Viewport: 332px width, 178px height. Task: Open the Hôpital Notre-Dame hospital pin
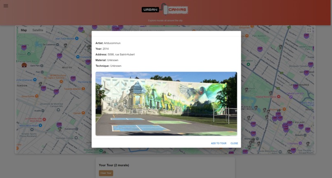click(278, 97)
